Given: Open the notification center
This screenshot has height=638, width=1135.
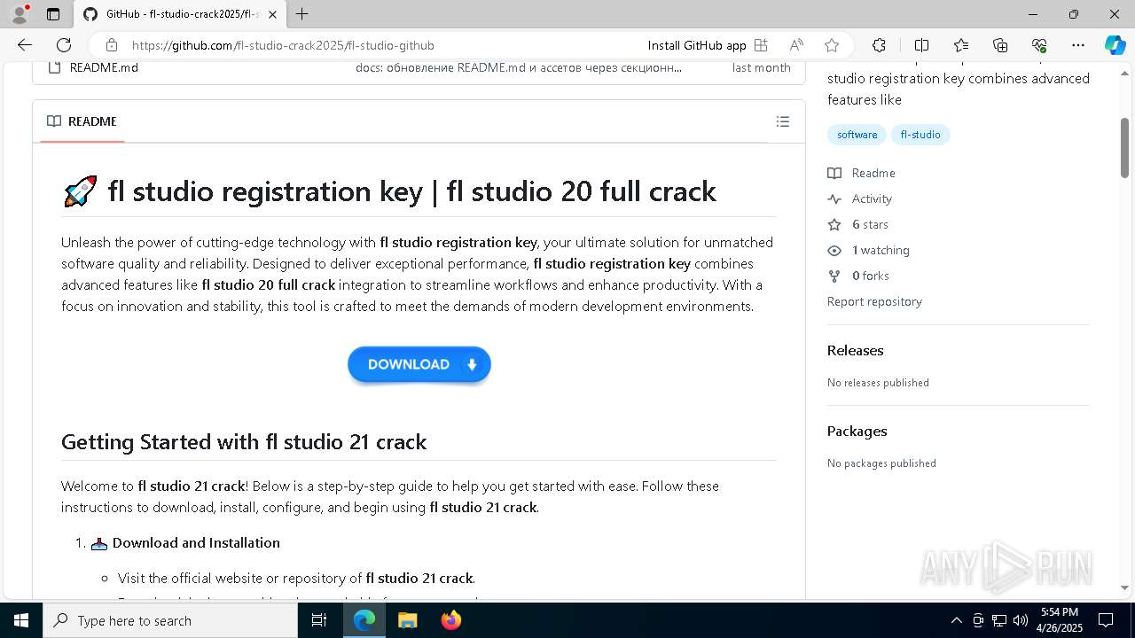Looking at the screenshot, I should click(1106, 620).
